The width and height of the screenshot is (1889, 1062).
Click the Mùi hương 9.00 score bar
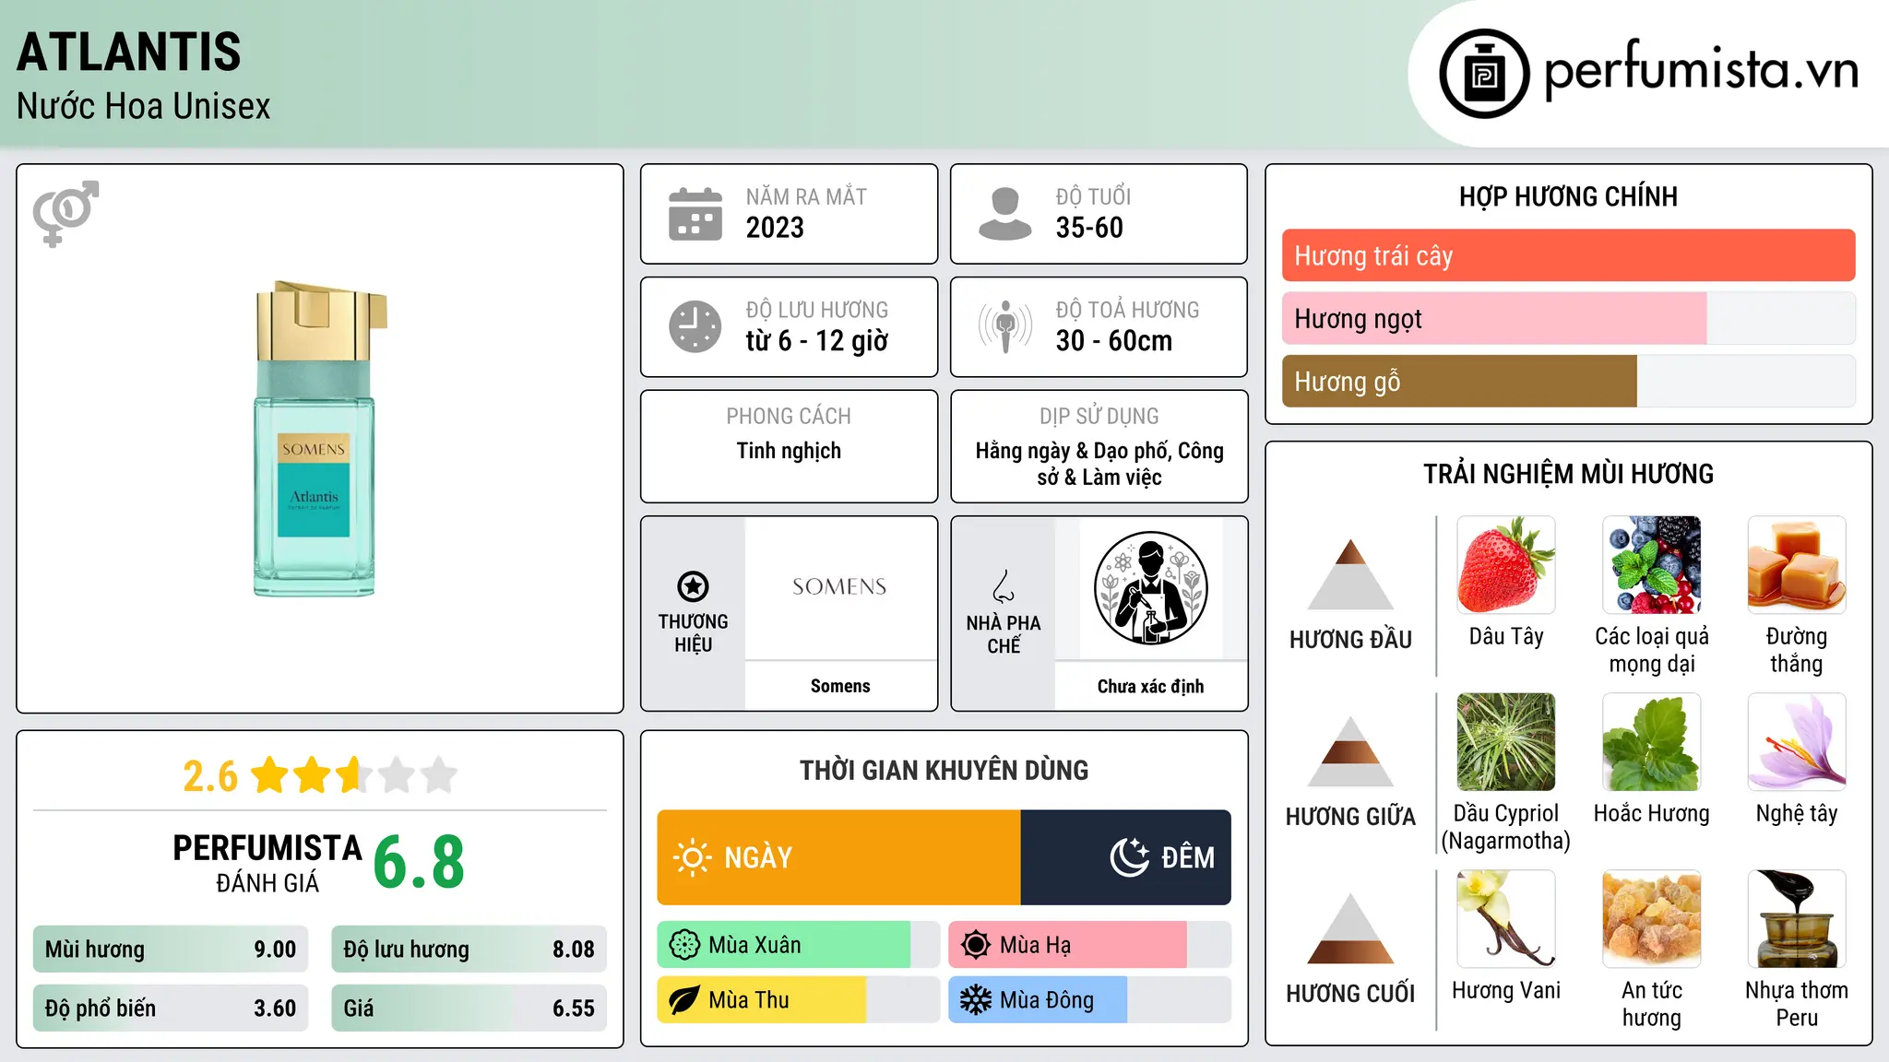(171, 949)
